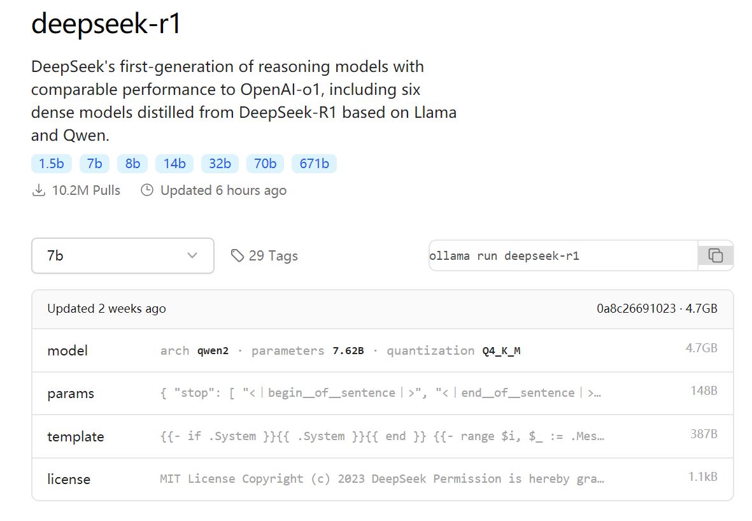This screenshot has height=521, width=752.
Task: Open the 7b model size dropdown
Action: coord(122,255)
